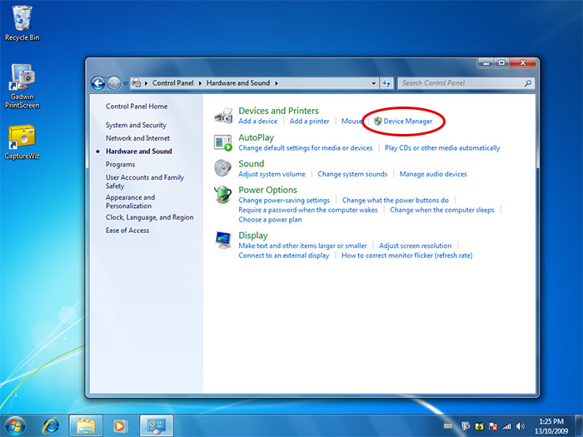Click the Add a device link

(257, 122)
